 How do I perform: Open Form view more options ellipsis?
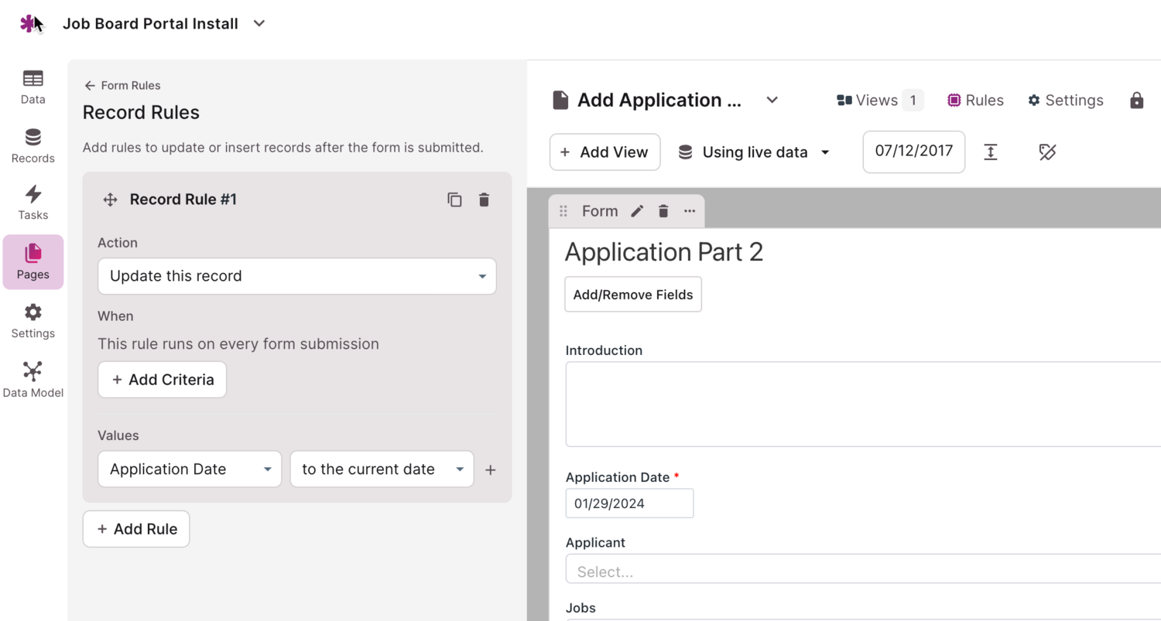(689, 211)
